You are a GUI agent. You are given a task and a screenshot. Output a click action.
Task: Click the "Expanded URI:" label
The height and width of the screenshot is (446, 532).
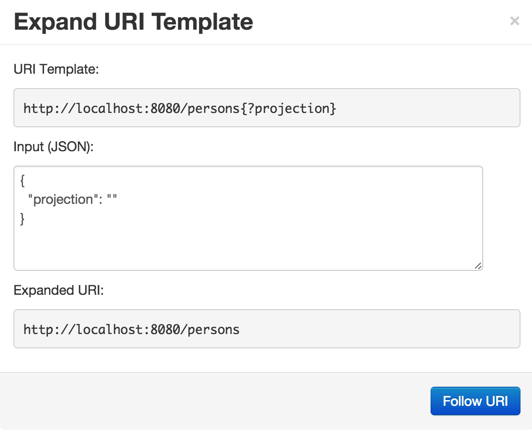coord(58,291)
